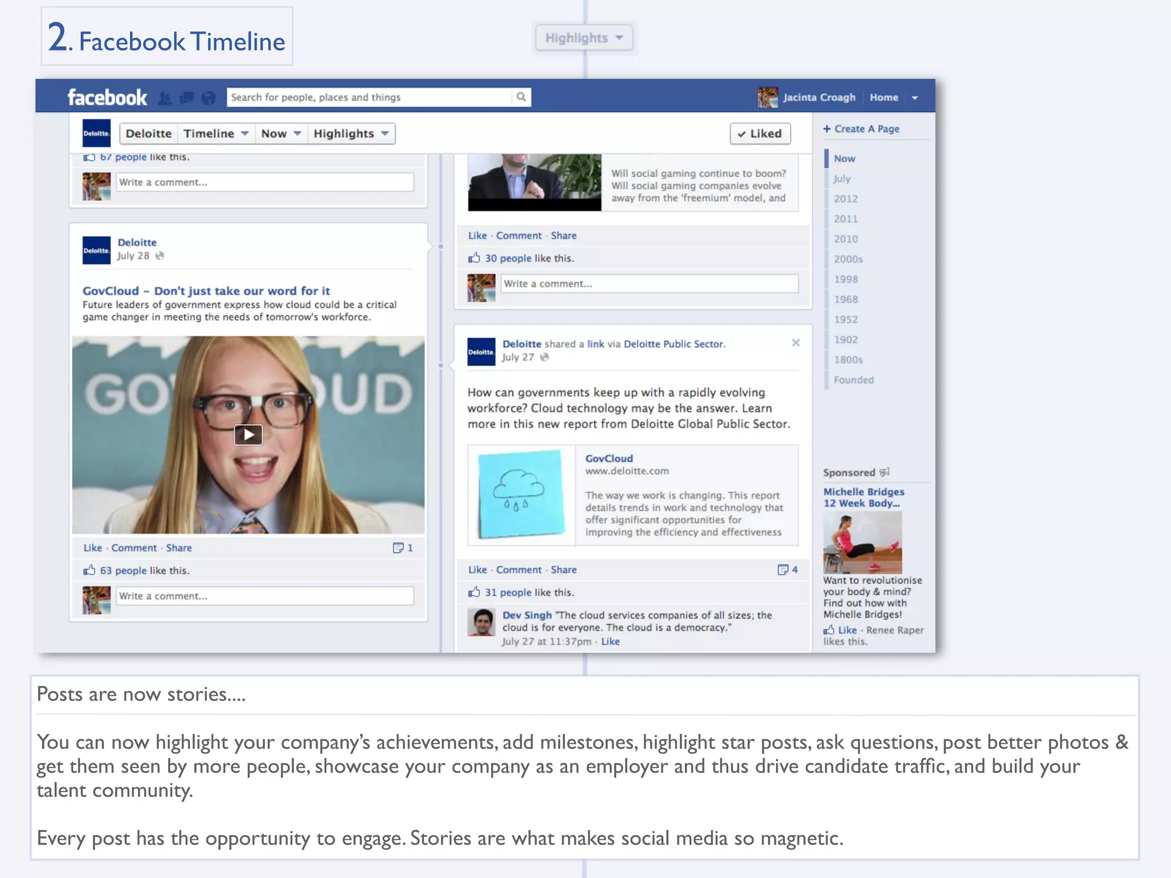The width and height of the screenshot is (1171, 878).
Task: Click comment box under 67 people like this
Action: [x=265, y=182]
